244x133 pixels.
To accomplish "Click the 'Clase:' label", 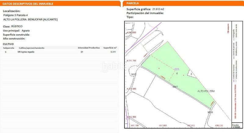I will (6, 27).
